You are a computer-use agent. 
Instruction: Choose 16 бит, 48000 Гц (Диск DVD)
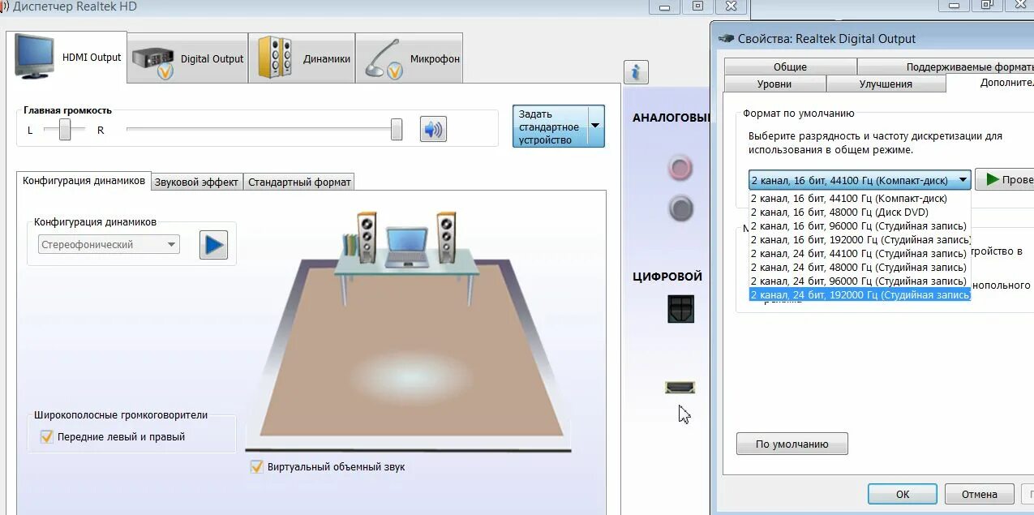pos(860,212)
